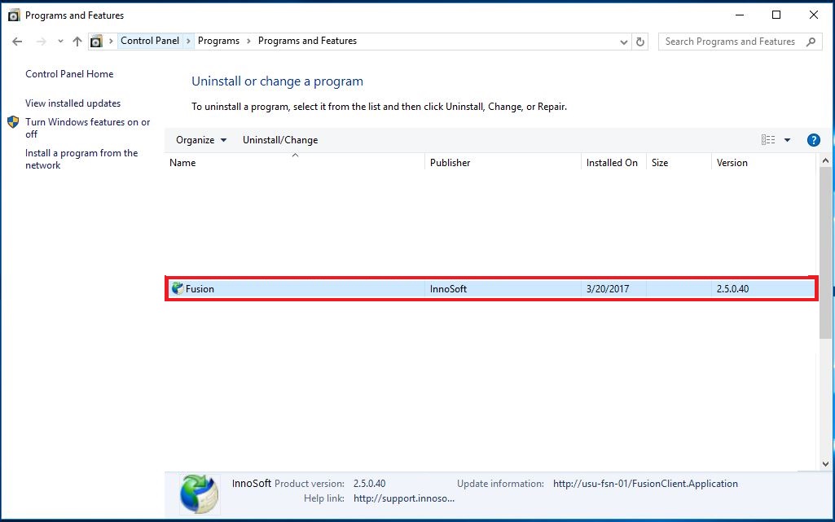This screenshot has width=835, height=522.
Task: Click the Fusion program globe icon
Action: (178, 288)
